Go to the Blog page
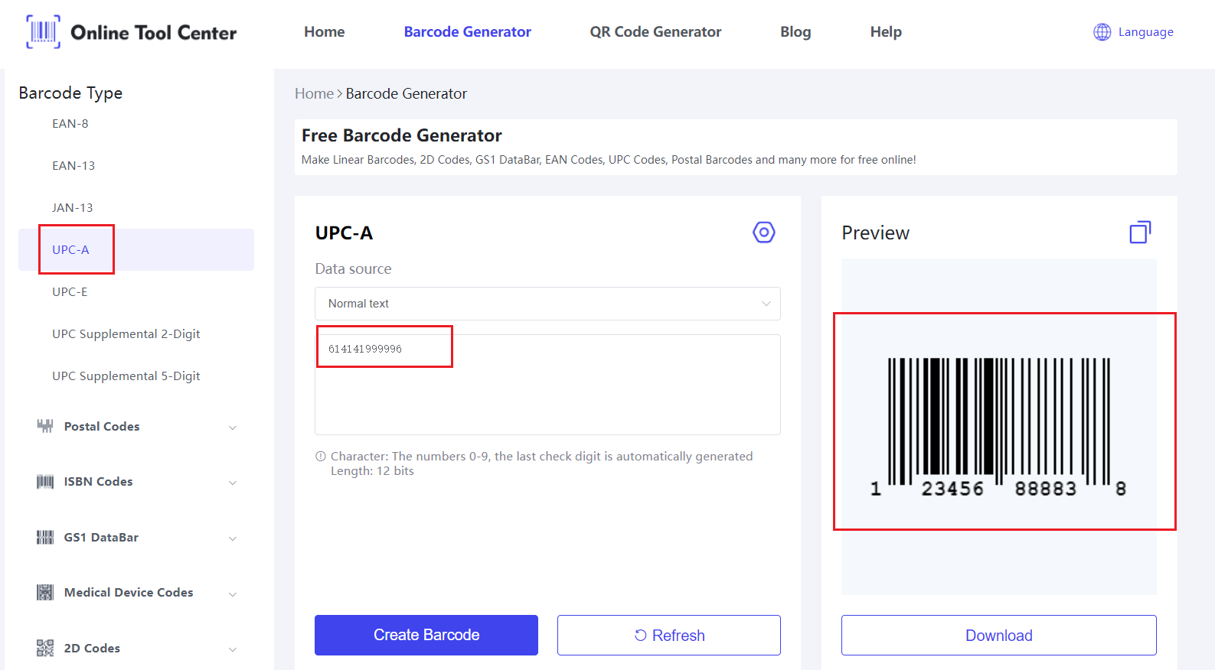The image size is (1215, 670). pyautogui.click(x=795, y=32)
